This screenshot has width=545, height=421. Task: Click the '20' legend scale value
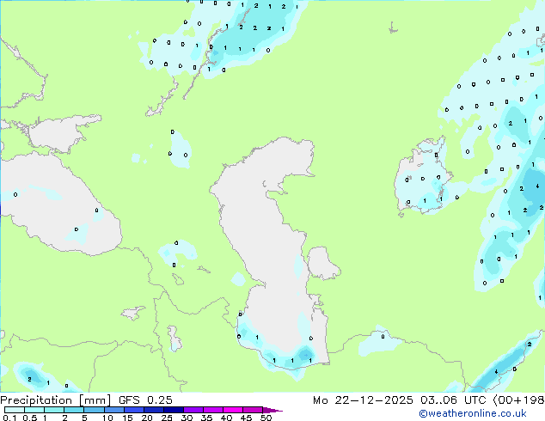point(147,418)
